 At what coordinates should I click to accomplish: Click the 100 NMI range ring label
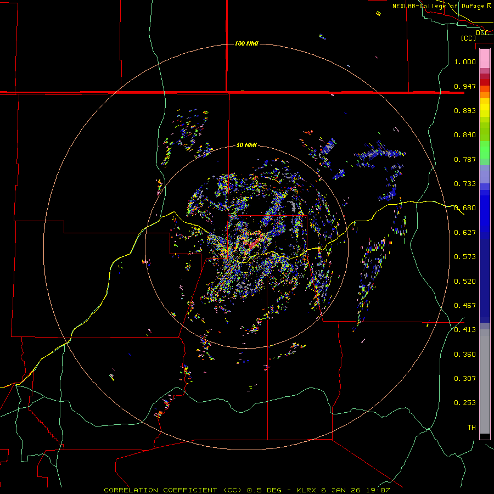[x=246, y=43]
